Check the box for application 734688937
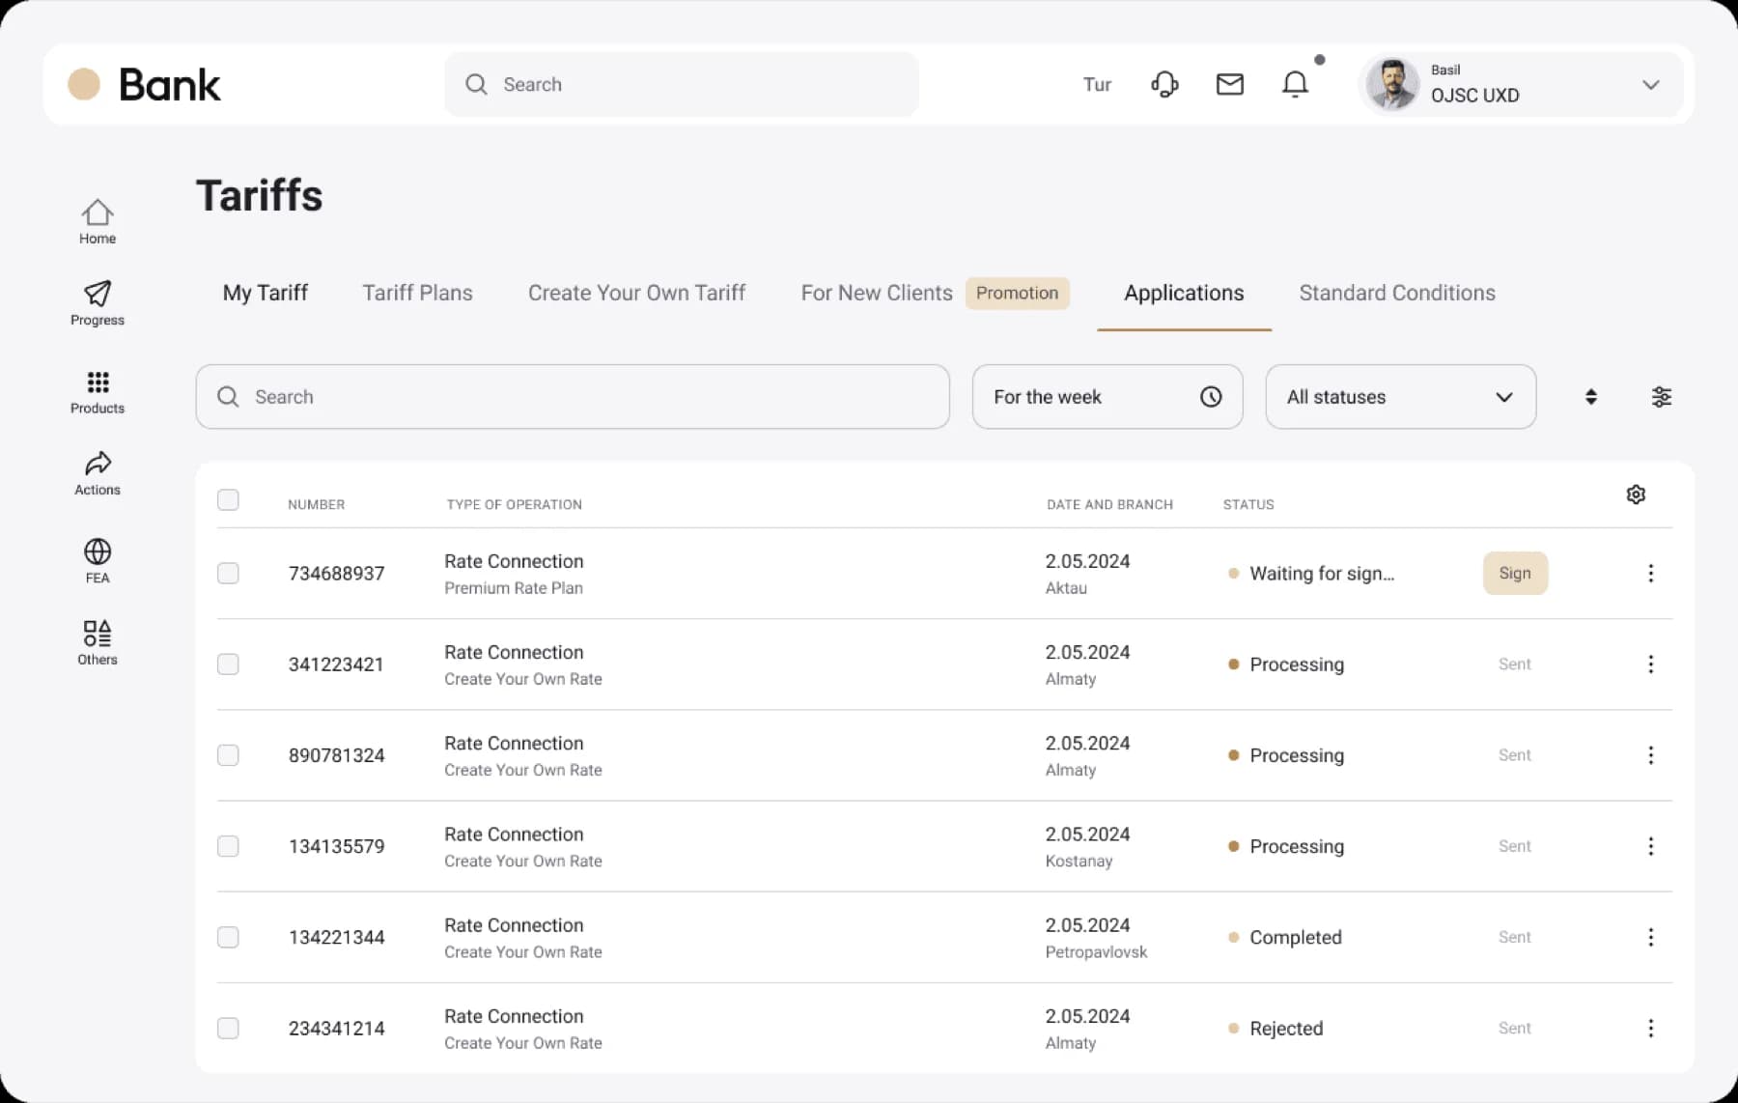The width and height of the screenshot is (1738, 1103). click(228, 574)
